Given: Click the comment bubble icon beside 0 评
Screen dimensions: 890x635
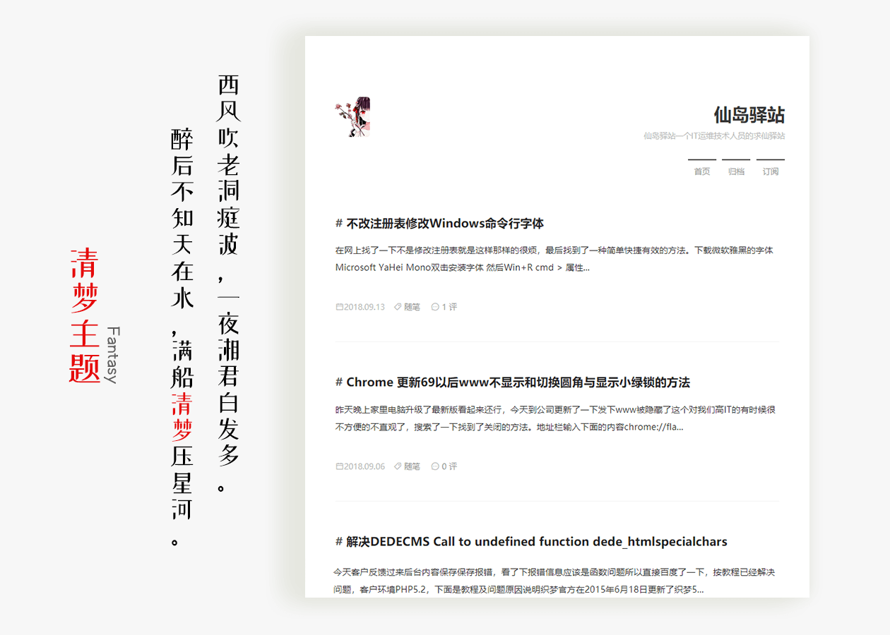Looking at the screenshot, I should point(435,466).
